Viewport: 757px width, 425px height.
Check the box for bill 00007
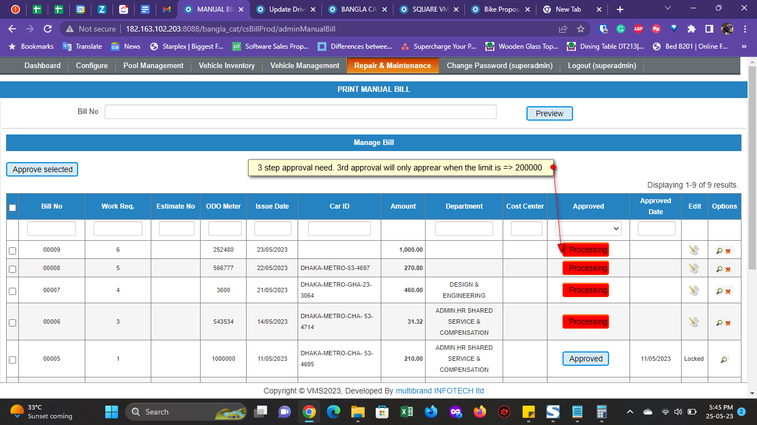coord(13,291)
